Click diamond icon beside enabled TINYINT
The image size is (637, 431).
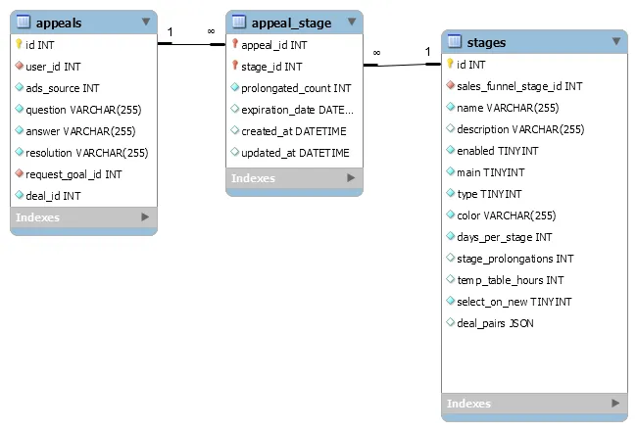[x=450, y=149]
